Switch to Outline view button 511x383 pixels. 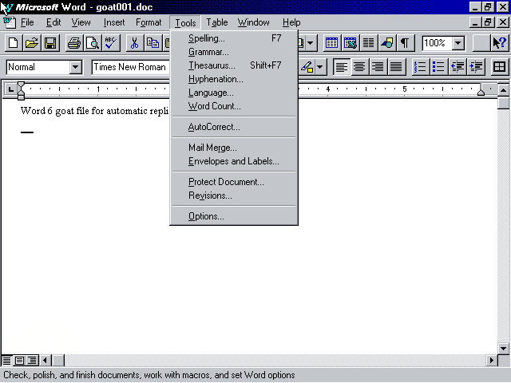pyautogui.click(x=32, y=361)
